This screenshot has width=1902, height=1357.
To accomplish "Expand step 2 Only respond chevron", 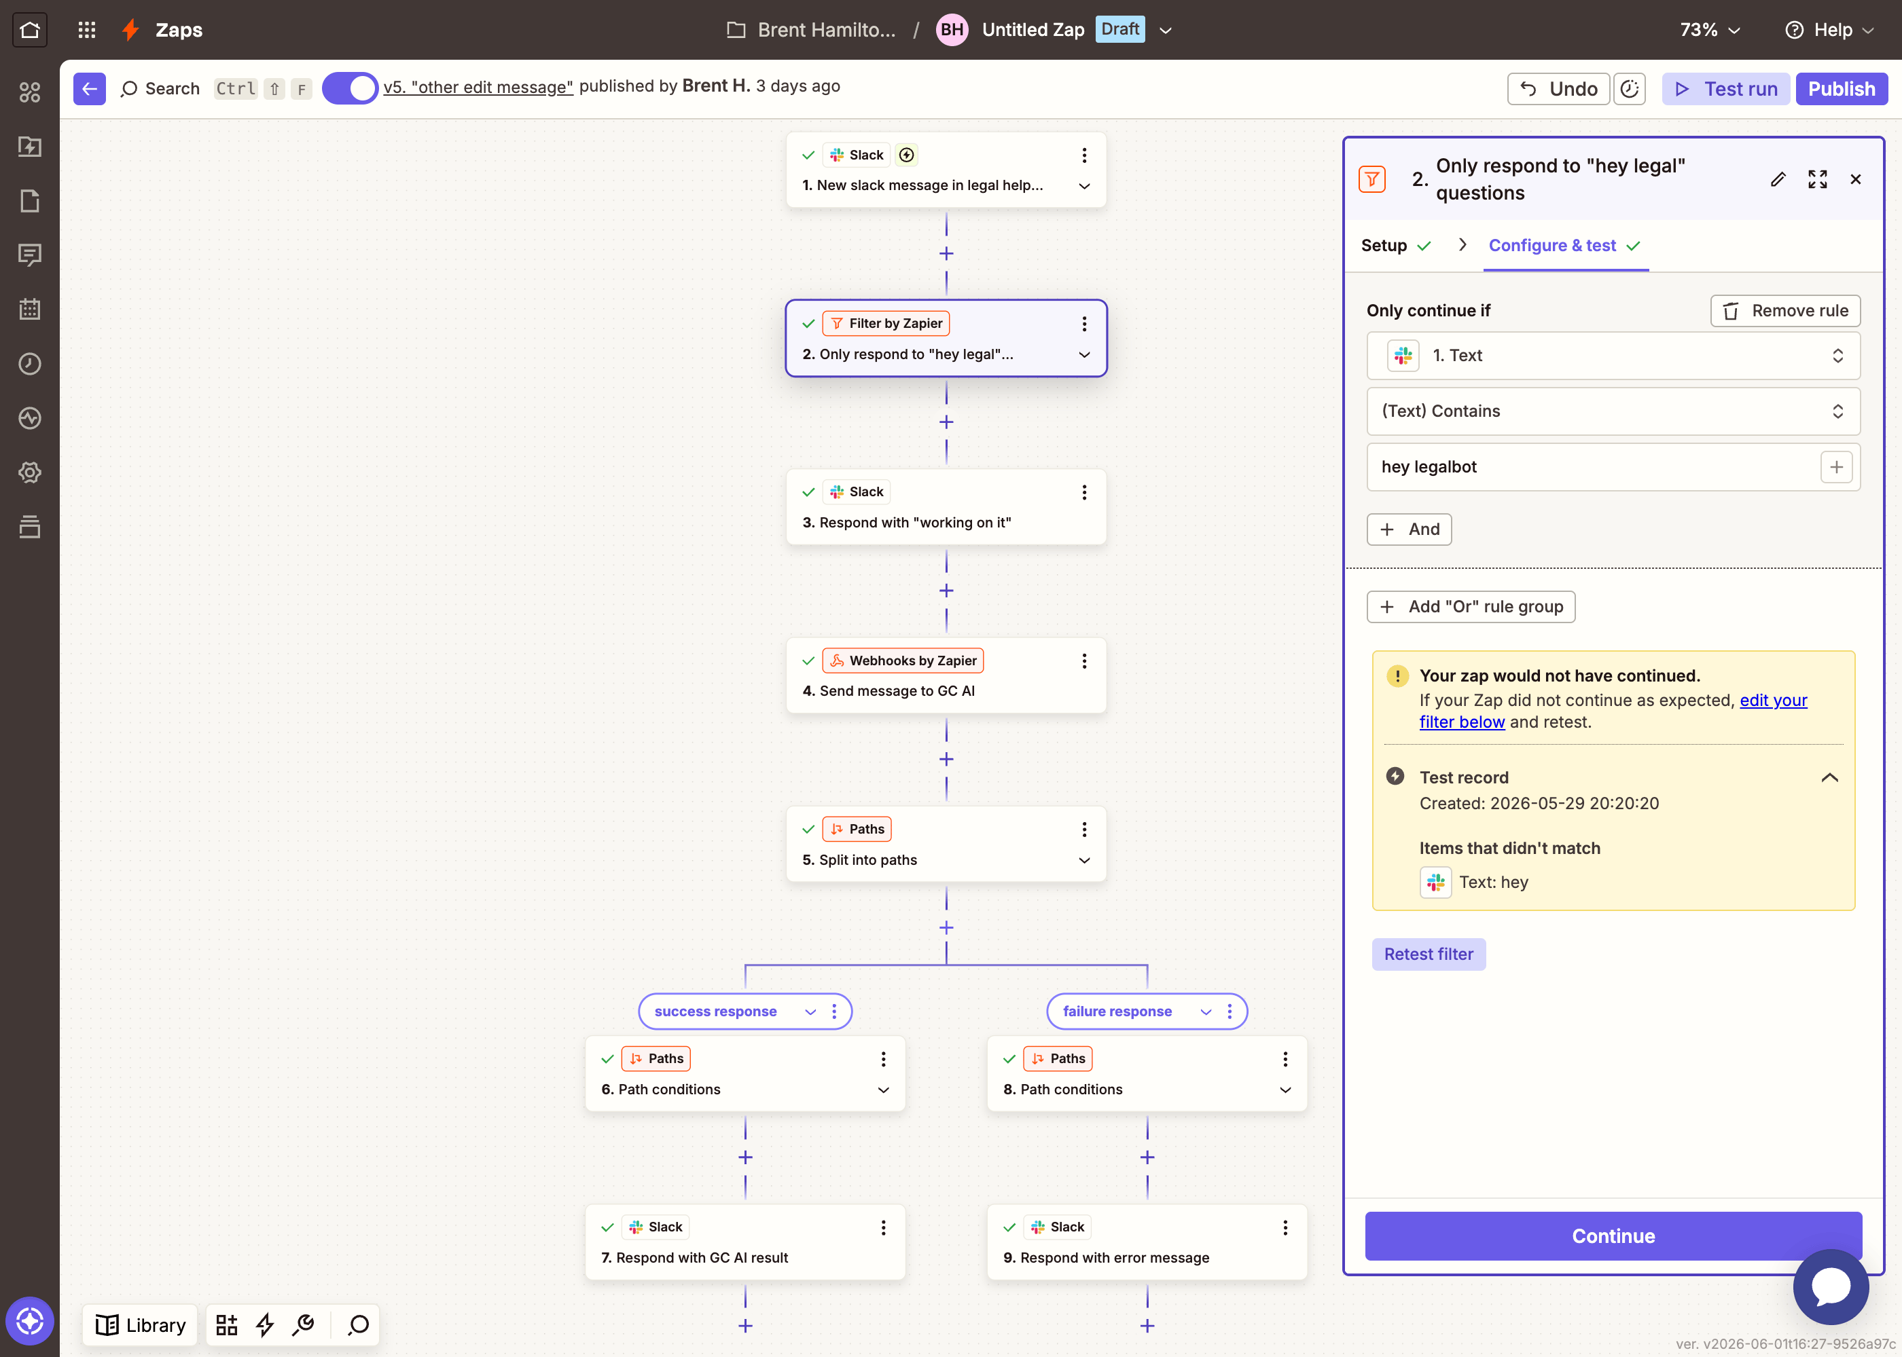I will click(1084, 354).
